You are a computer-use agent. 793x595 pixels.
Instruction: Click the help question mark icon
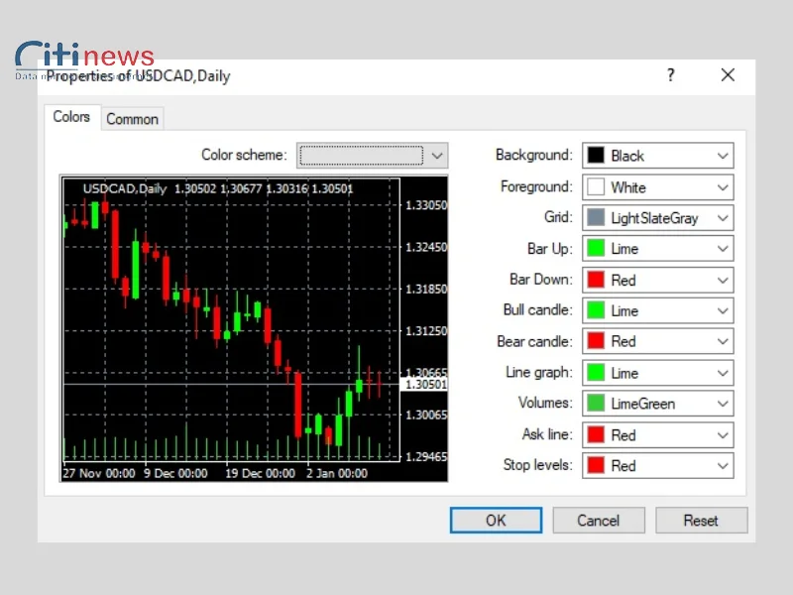tap(671, 75)
